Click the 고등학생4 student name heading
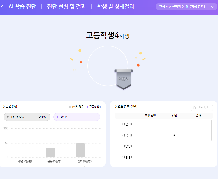 point(107,35)
